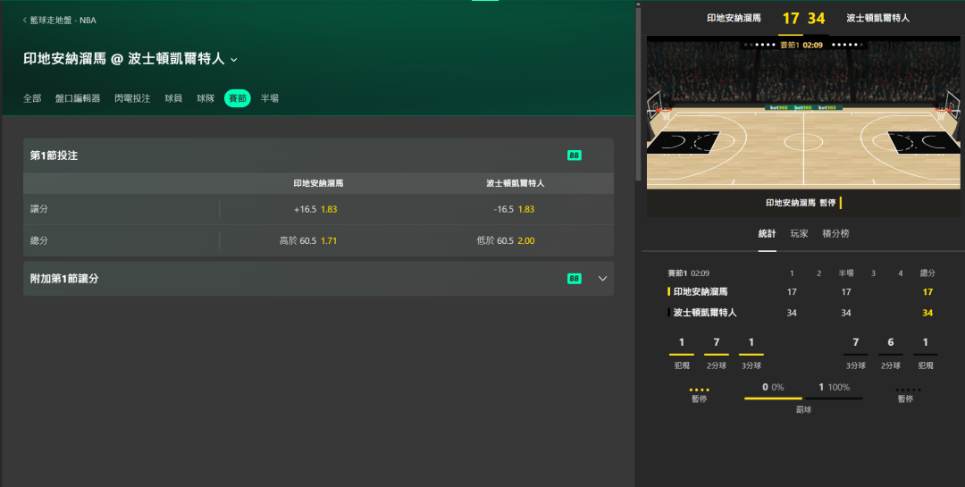Screen dimensions: 965x487
Task: Click 印地安納溜馬 total score 17
Action: [x=927, y=292]
